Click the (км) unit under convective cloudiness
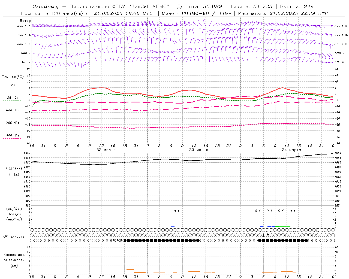This screenshot has height=279, width=349. point(14,265)
